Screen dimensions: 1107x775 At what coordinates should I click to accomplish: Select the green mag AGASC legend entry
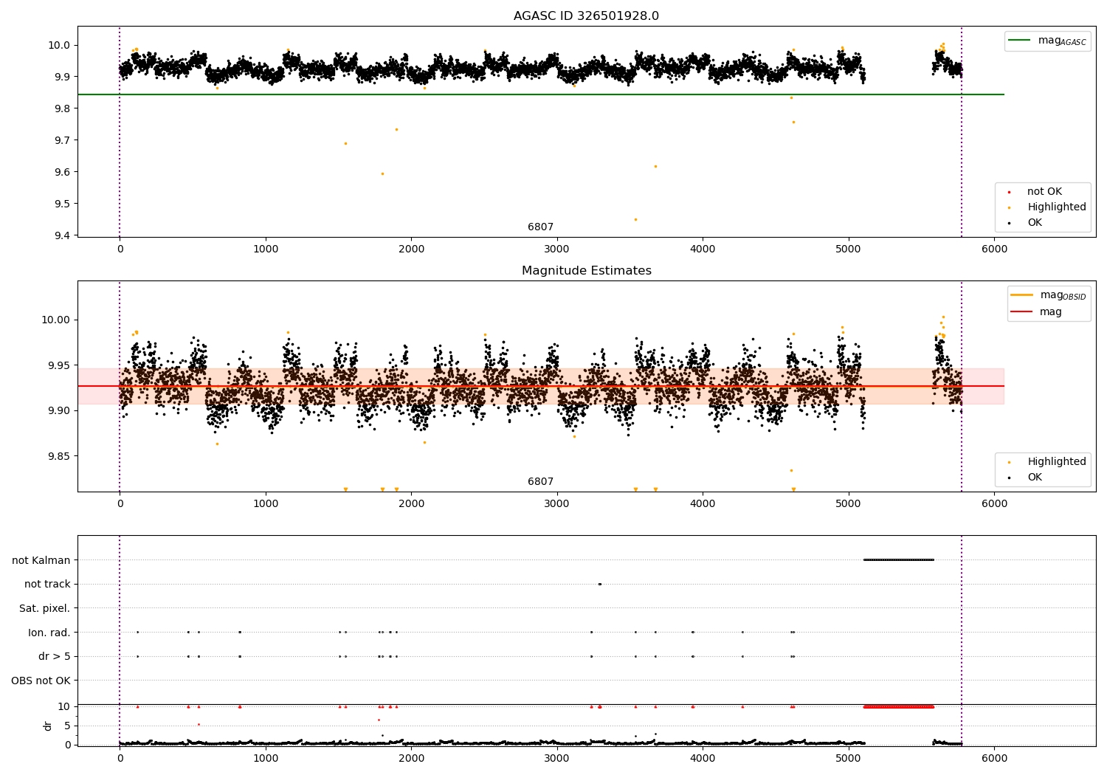click(x=1047, y=41)
